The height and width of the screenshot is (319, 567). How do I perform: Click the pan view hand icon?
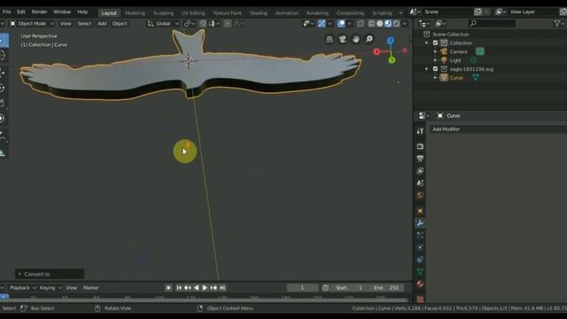(x=356, y=39)
